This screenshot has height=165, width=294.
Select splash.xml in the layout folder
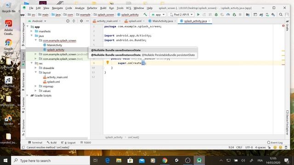tap(53, 82)
